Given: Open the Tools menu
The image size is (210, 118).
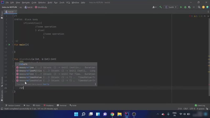Looking at the screenshot, I should click(62, 3).
